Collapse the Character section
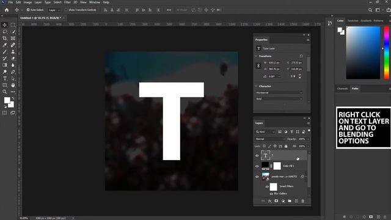Image resolution: width=391 pixels, height=220 pixels. [256, 86]
